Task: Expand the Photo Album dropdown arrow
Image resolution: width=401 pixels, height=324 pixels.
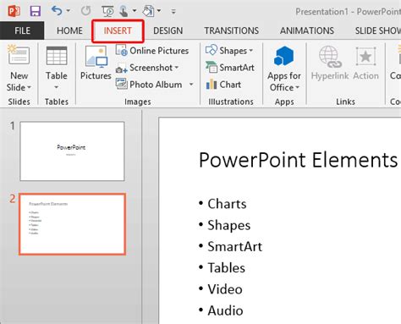Action: 191,85
